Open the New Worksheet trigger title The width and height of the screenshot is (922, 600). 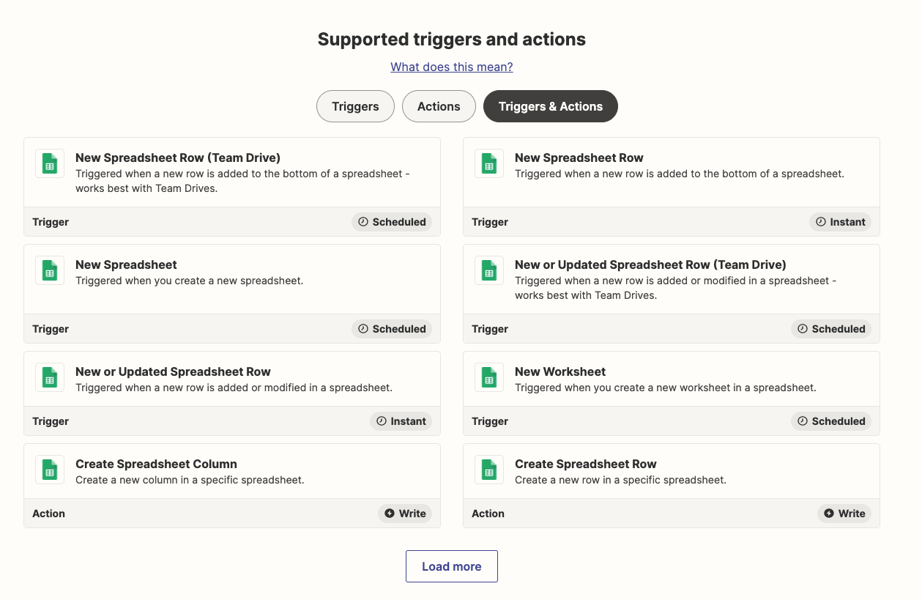tap(560, 371)
